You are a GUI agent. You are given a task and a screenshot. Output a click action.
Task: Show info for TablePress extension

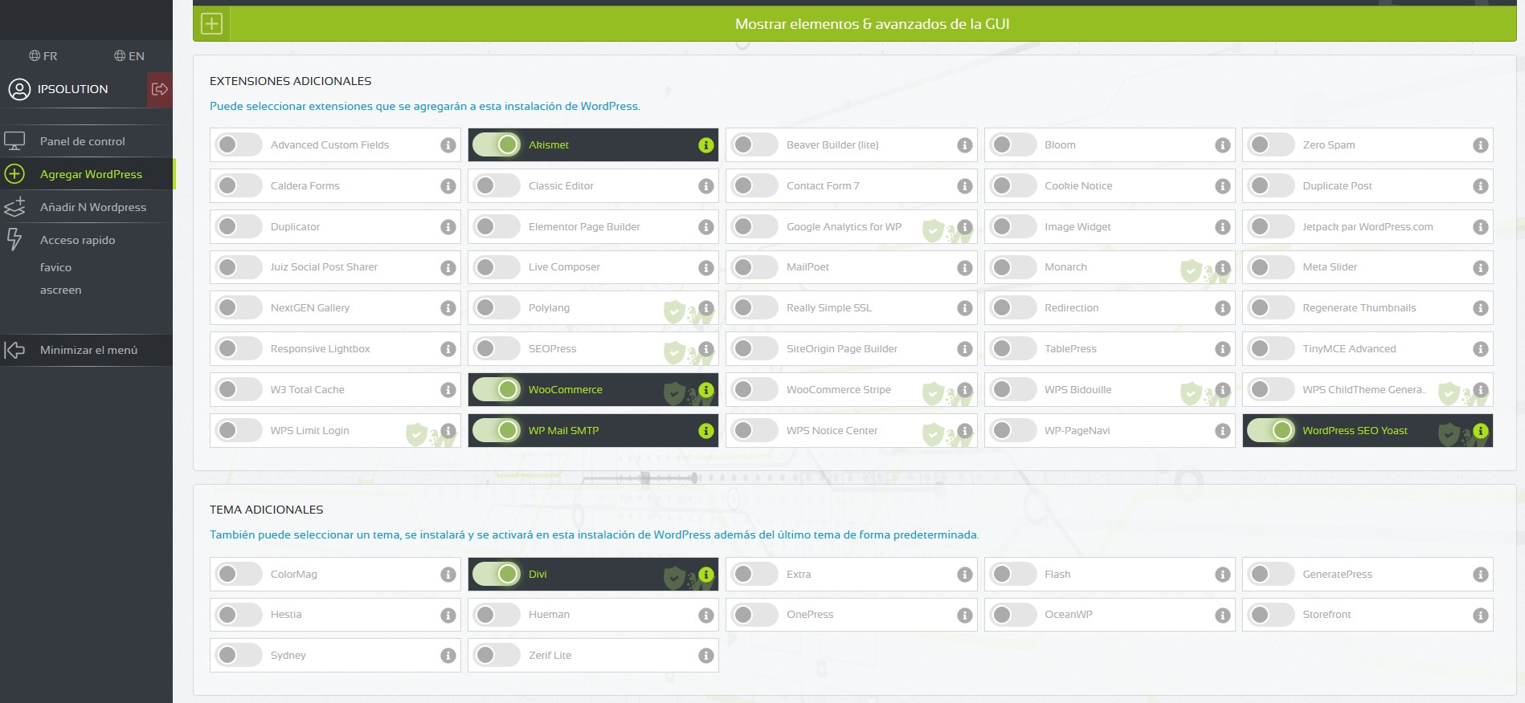tap(1223, 349)
